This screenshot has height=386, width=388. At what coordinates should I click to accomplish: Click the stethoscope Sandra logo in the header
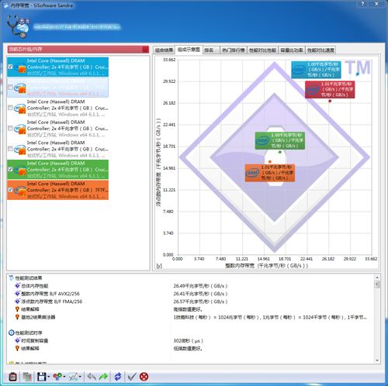tap(18, 26)
